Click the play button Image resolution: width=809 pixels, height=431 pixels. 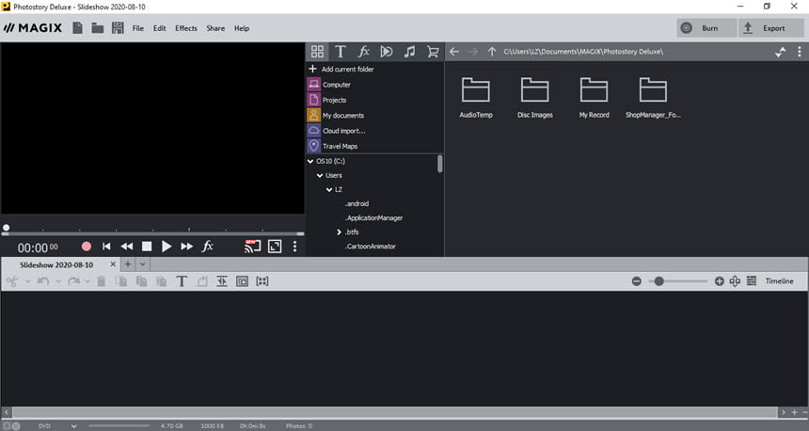point(167,247)
